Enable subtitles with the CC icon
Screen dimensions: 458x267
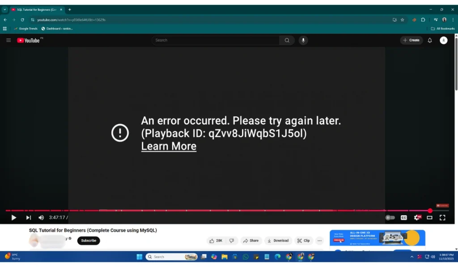click(403, 218)
